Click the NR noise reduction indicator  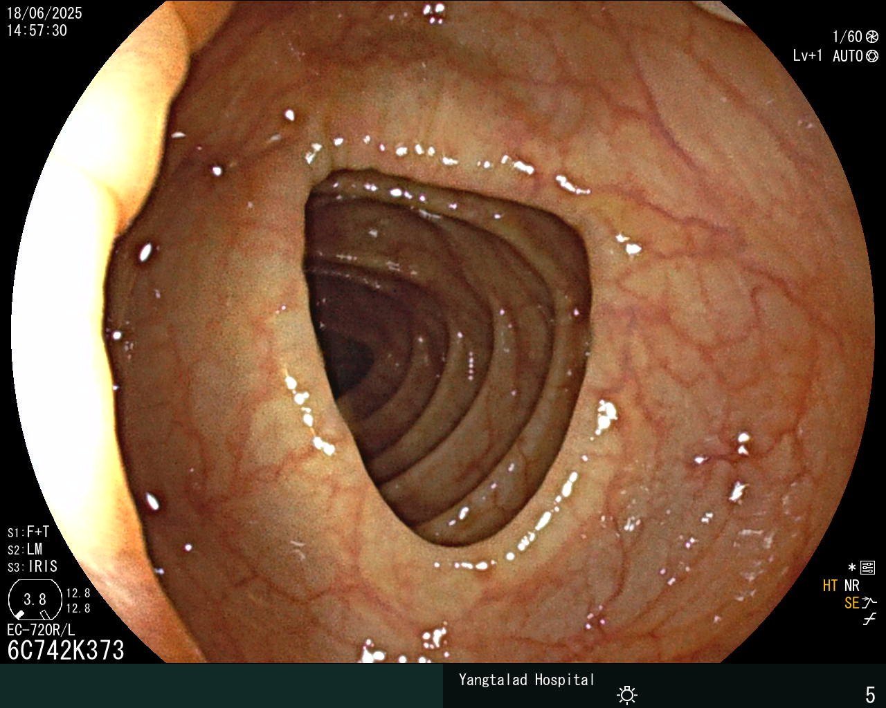point(851,586)
